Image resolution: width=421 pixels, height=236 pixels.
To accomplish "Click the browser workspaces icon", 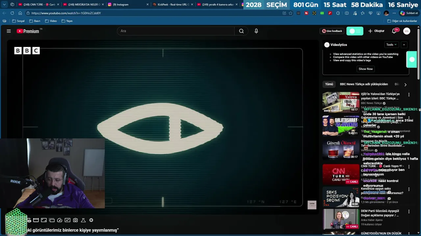I will click(12, 5).
